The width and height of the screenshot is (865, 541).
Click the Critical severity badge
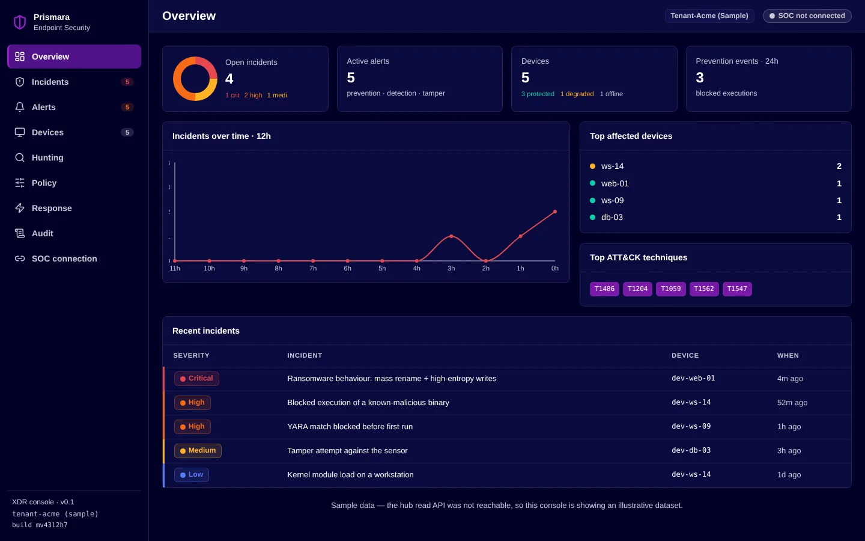(x=196, y=379)
